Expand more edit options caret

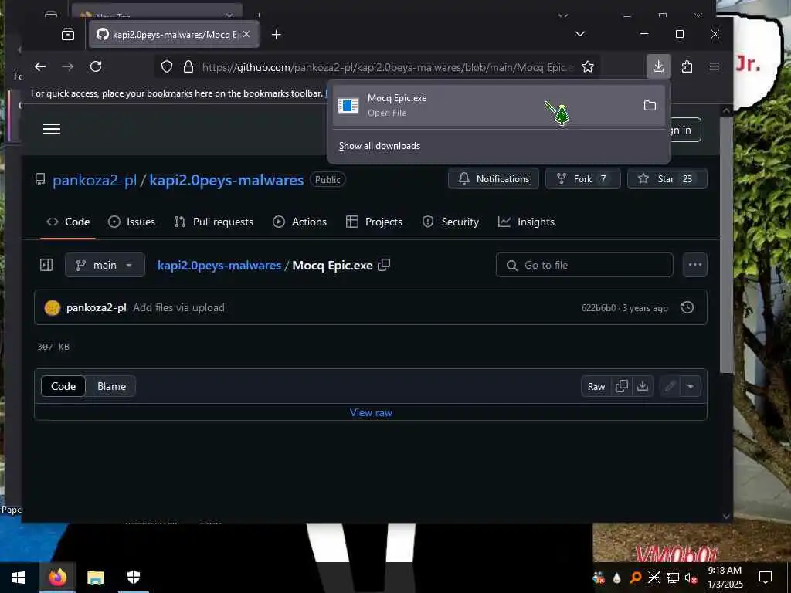coord(691,386)
